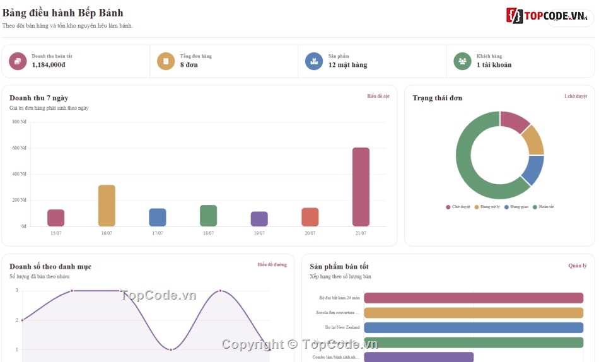Viewport: 599px width, 362px height.
Task: Click the total orders receipt icon
Action: point(166,61)
